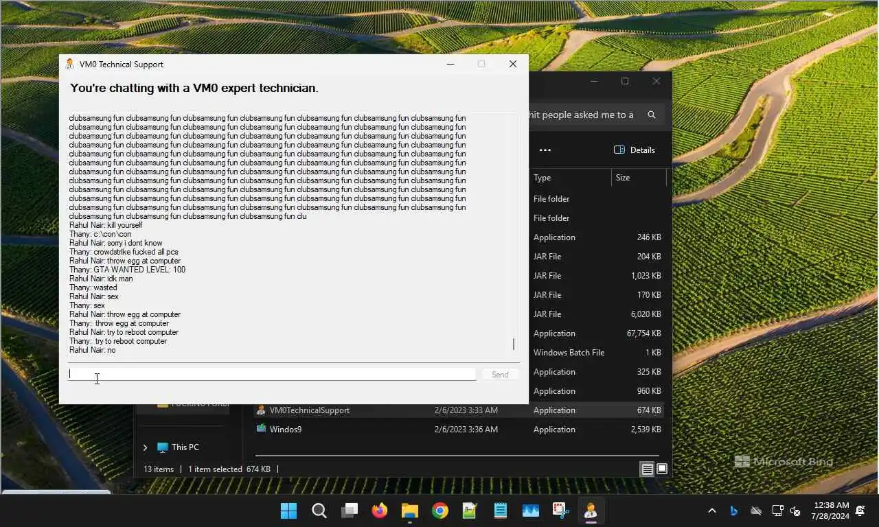Open the File Explorer 'See more' ellipsis menu
This screenshot has width=879, height=527.
(545, 150)
